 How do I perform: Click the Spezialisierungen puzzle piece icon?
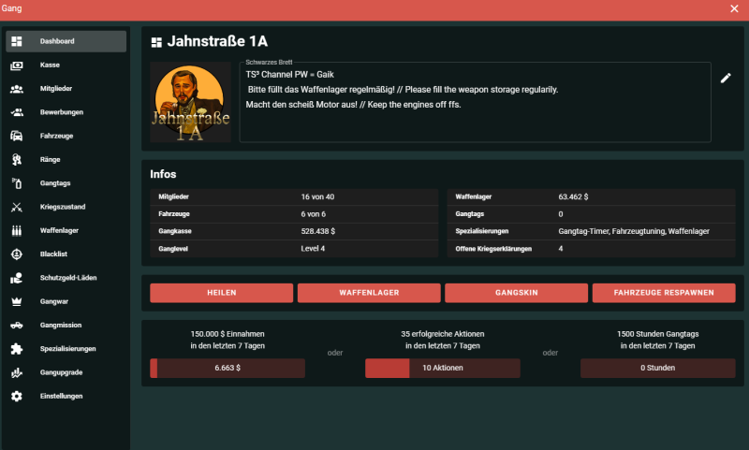click(17, 349)
